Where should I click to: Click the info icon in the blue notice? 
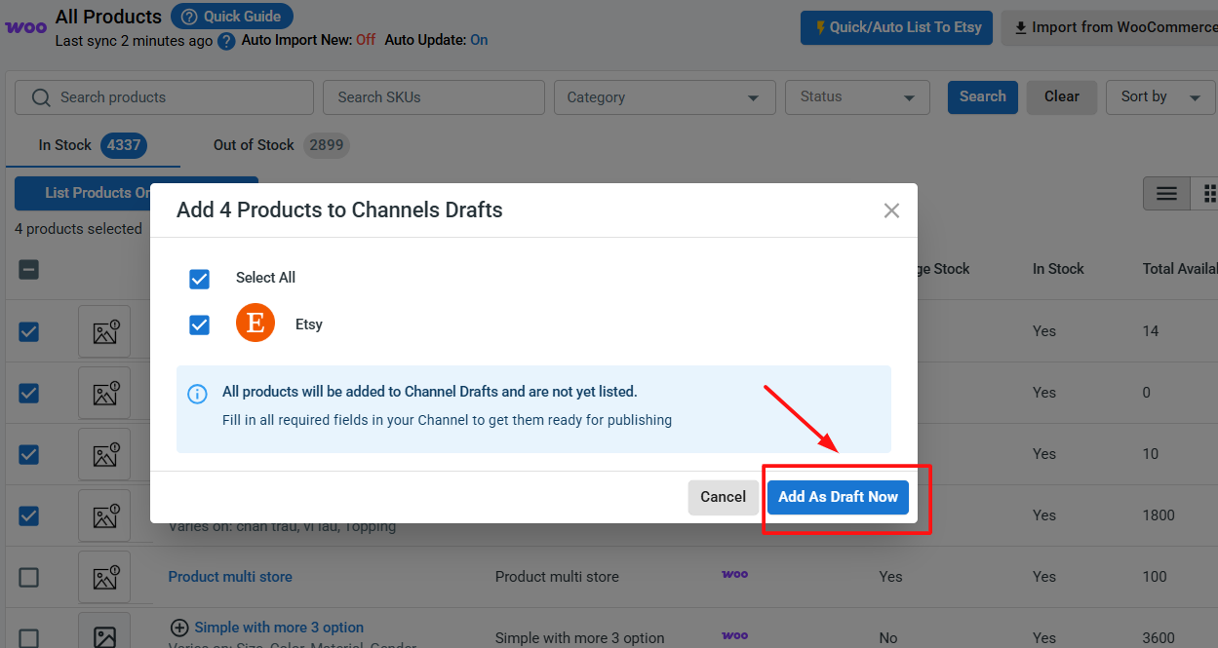click(197, 394)
